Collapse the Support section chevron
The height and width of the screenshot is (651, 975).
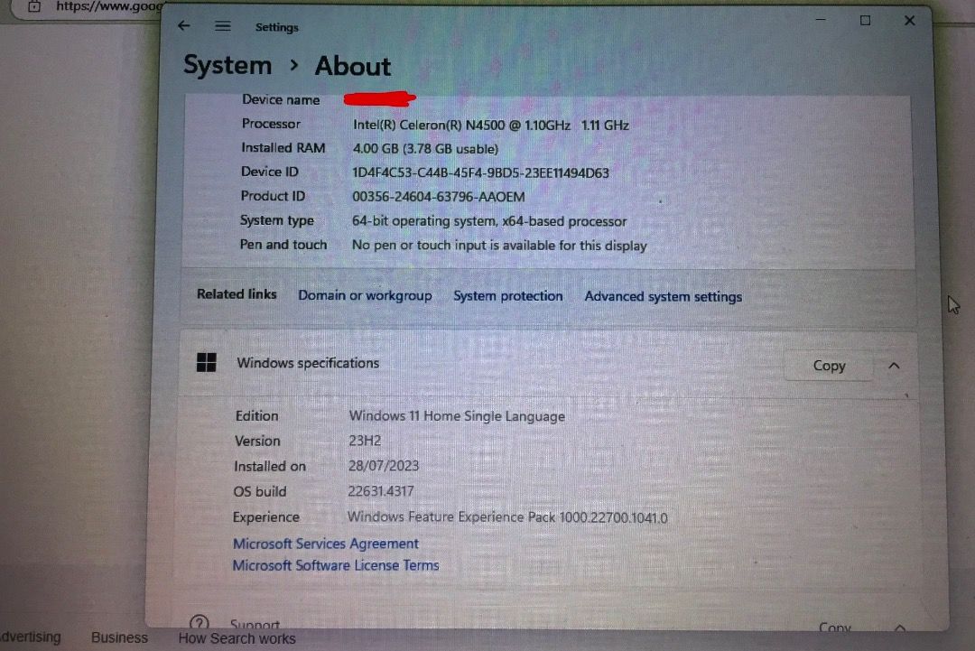(900, 627)
